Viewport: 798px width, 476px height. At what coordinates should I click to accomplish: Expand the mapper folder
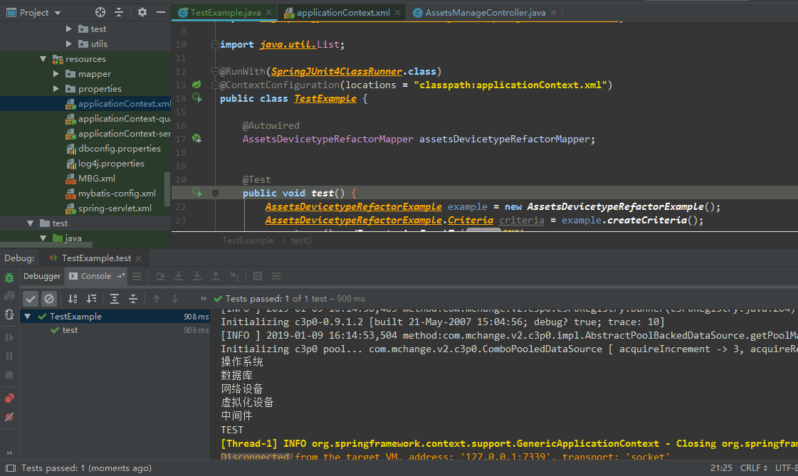click(56, 74)
